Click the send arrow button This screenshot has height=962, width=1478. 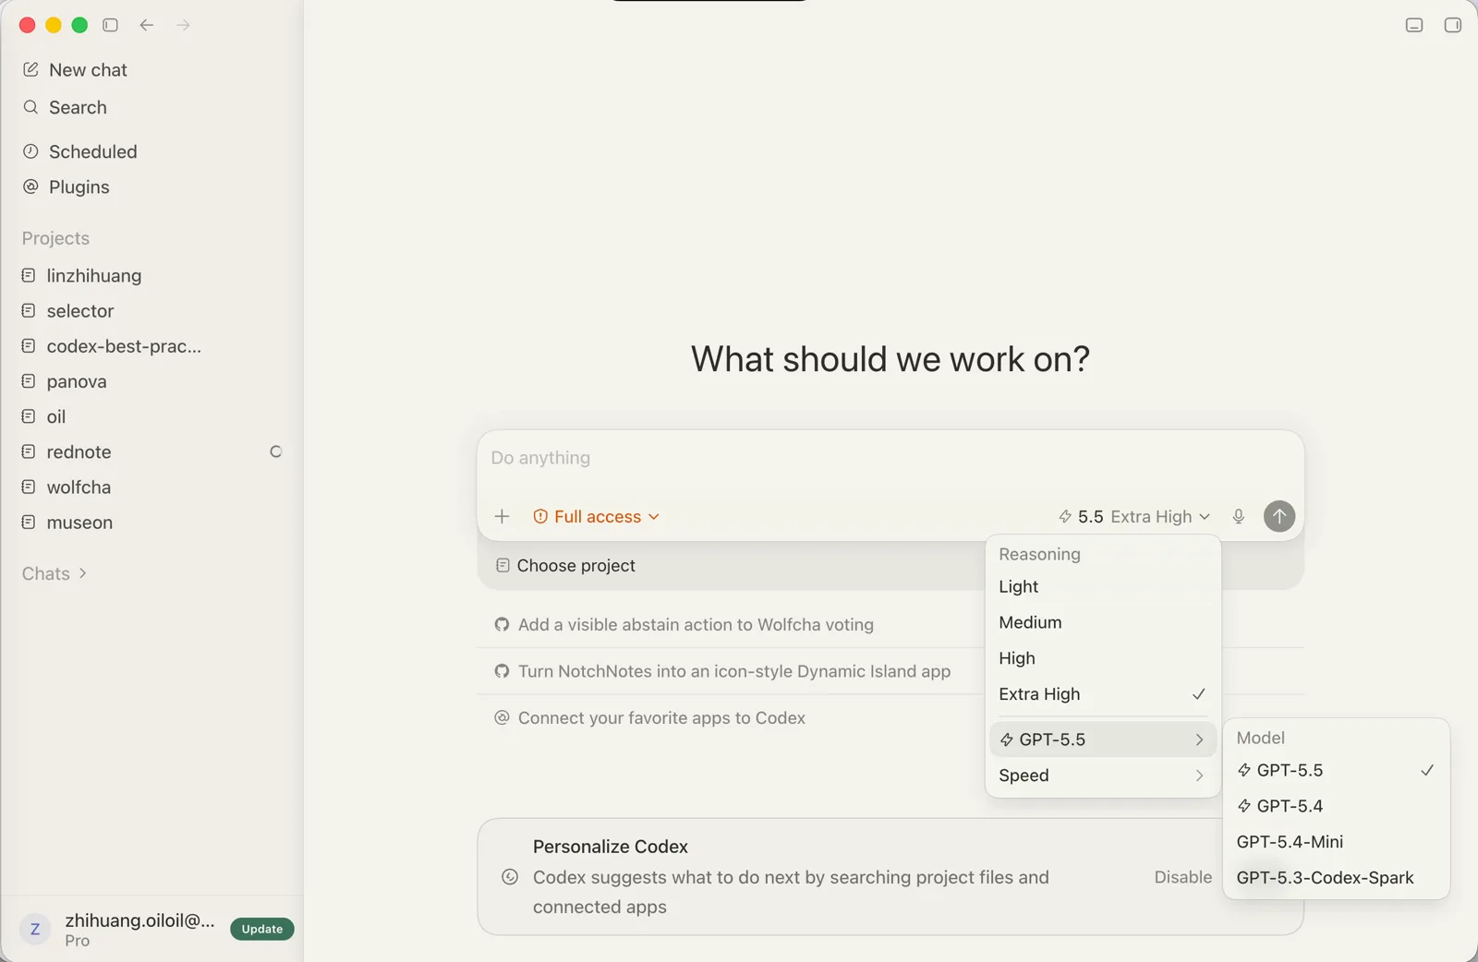[x=1279, y=516]
